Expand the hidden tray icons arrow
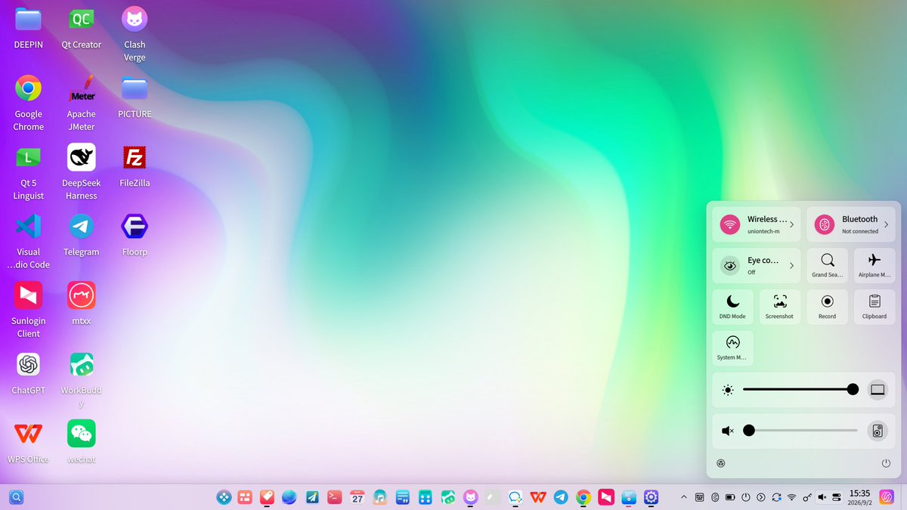The image size is (907, 510). 684,497
